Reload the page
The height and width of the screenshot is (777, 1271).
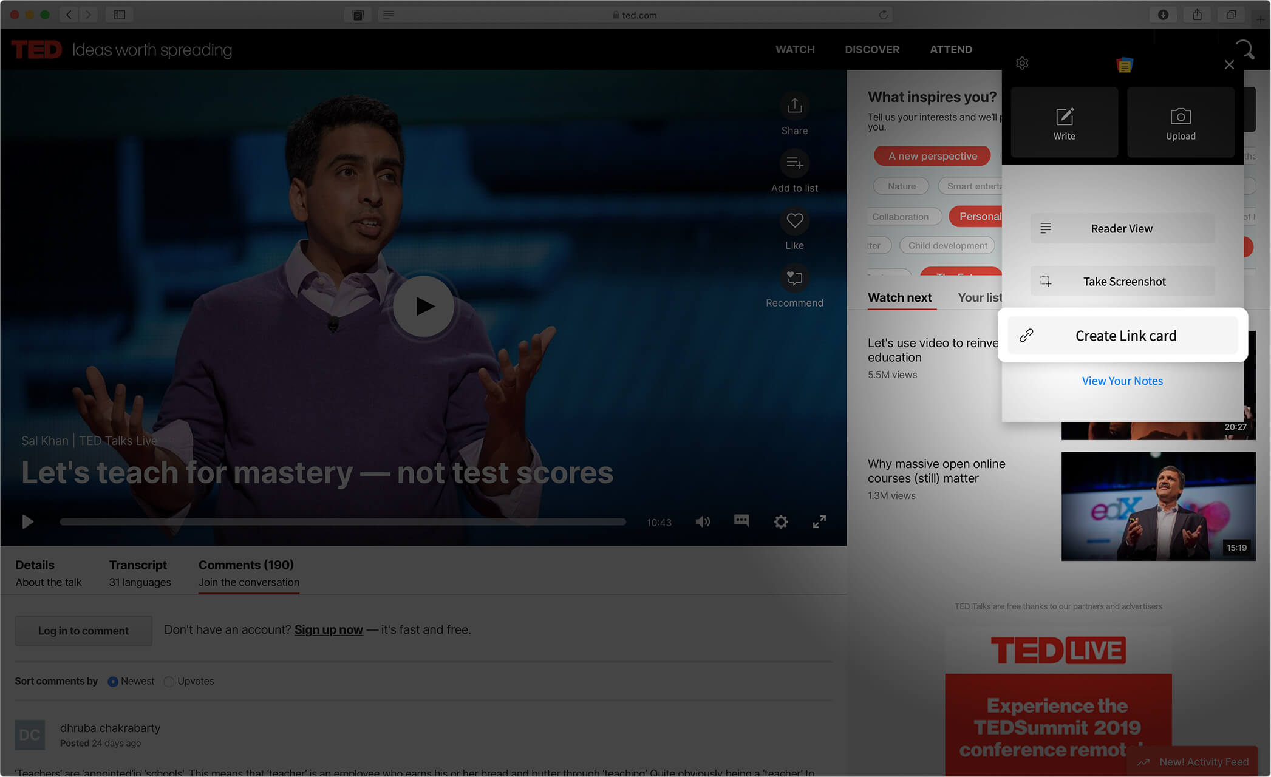tap(884, 15)
